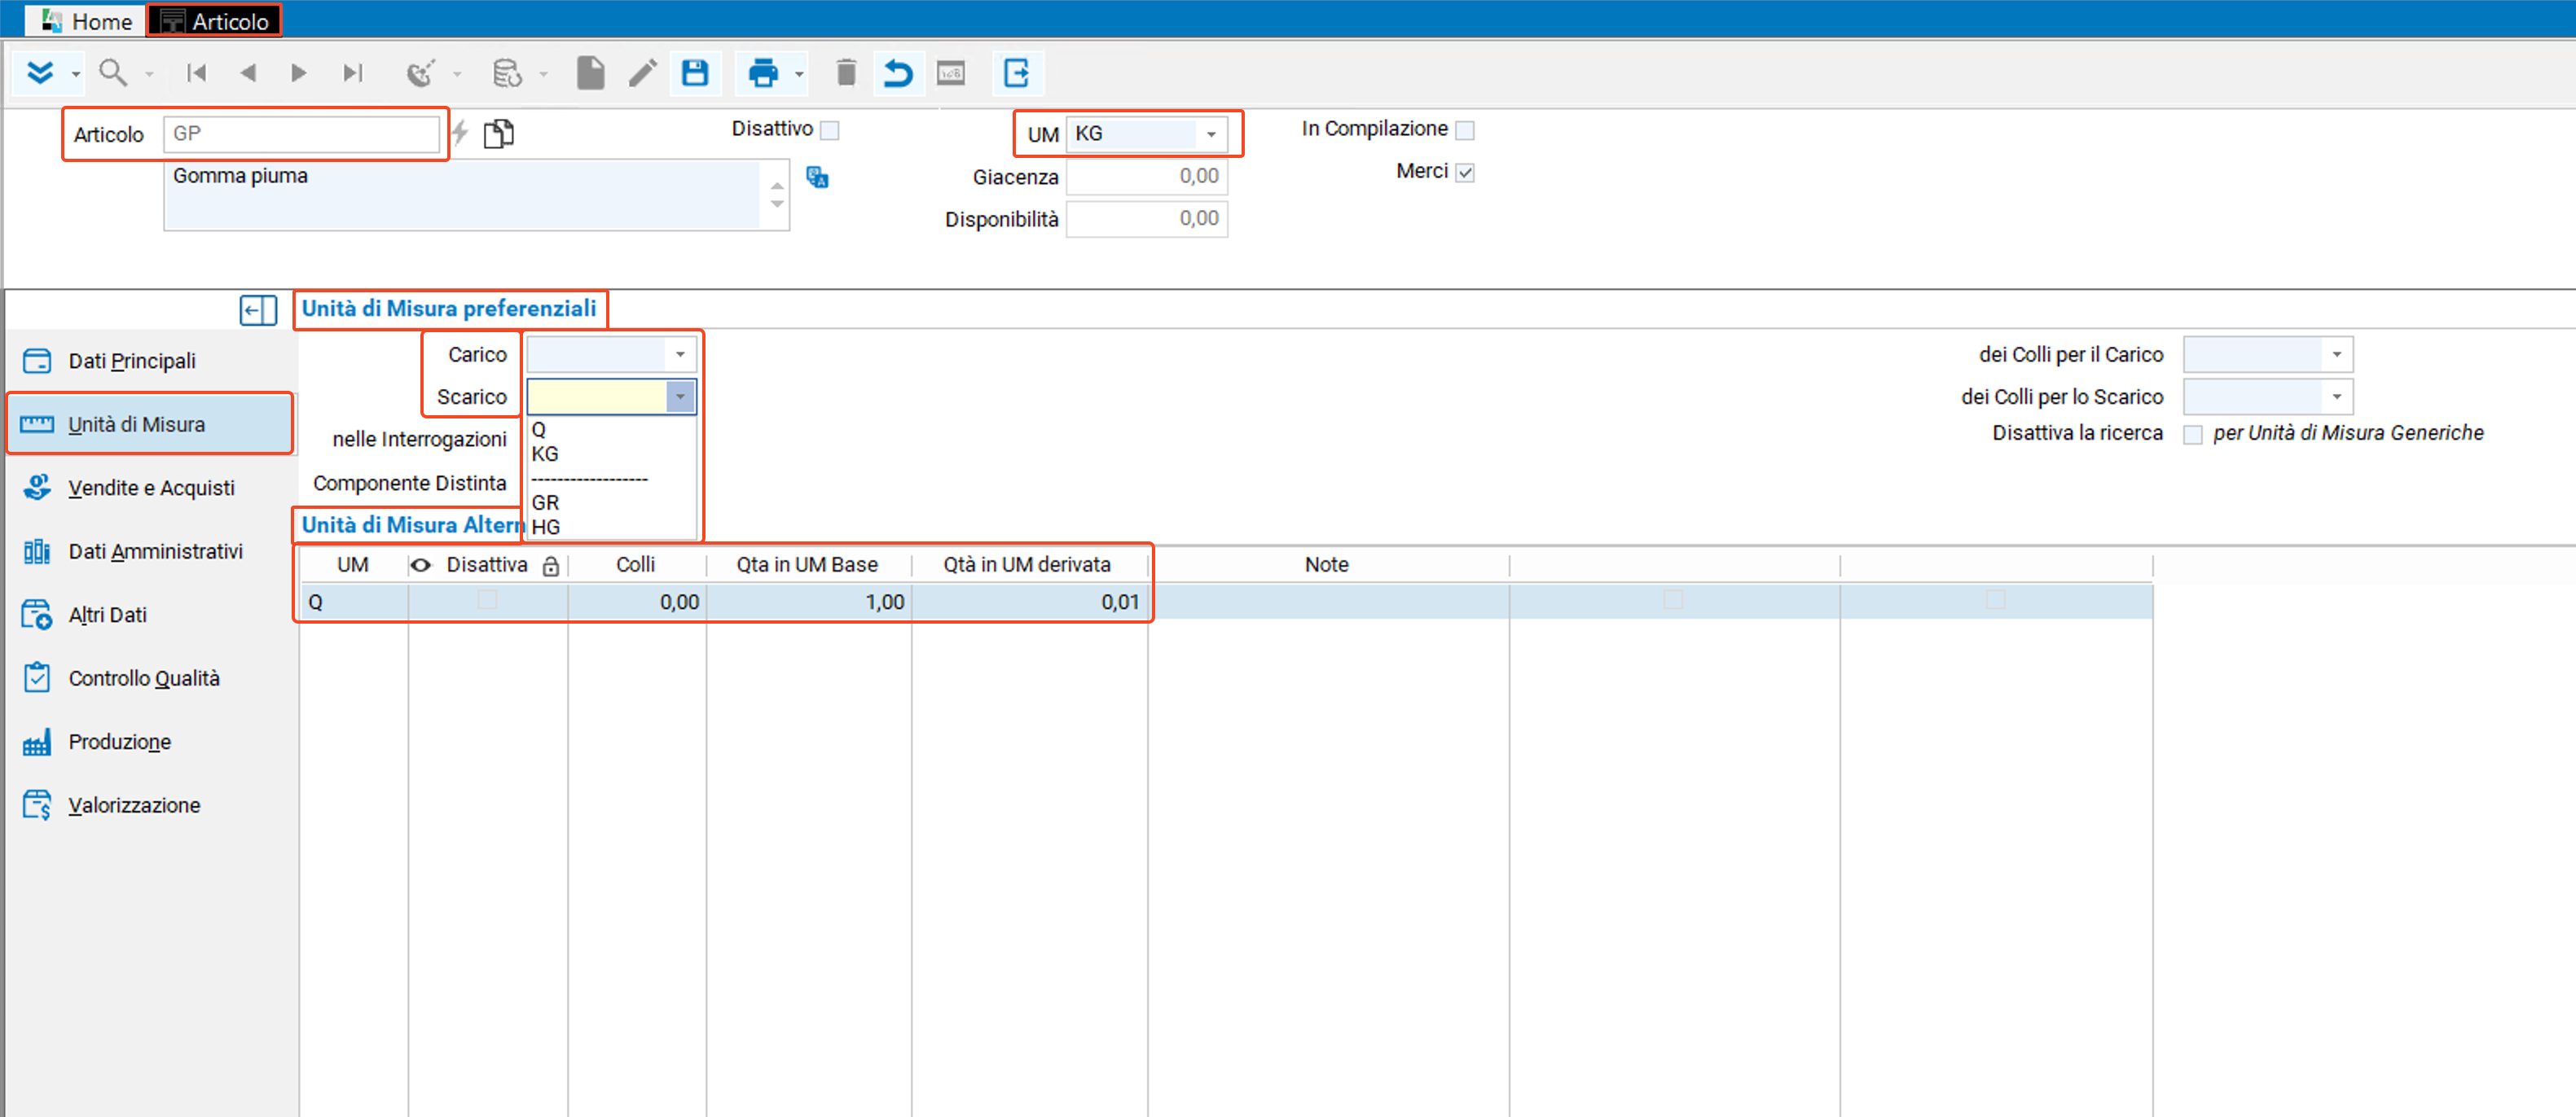Open the Dati Principali section
The width and height of the screenshot is (2576, 1117).
[x=149, y=361]
